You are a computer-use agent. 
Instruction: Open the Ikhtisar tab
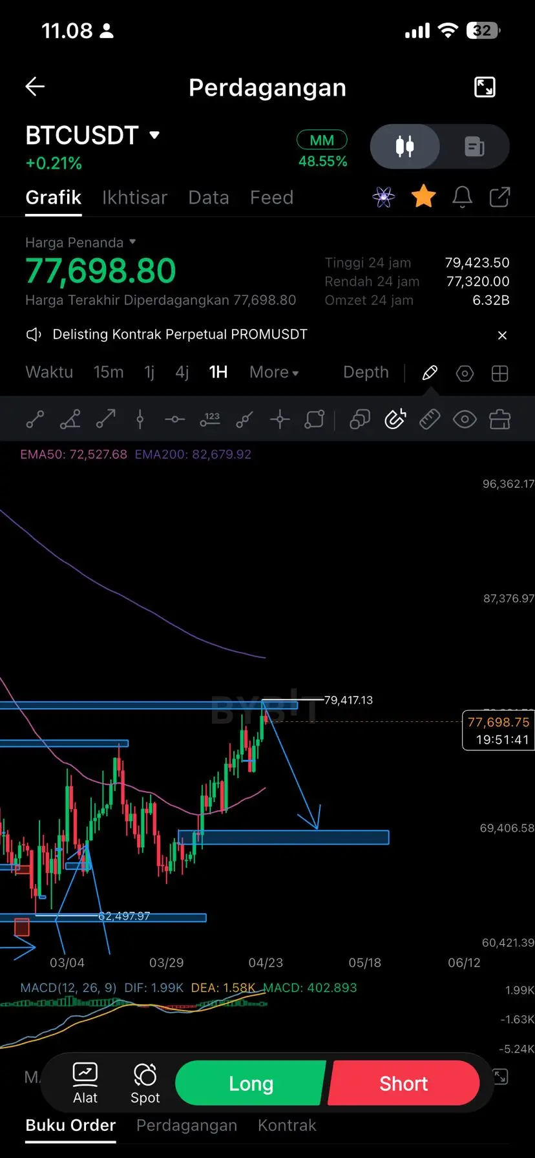pos(134,197)
